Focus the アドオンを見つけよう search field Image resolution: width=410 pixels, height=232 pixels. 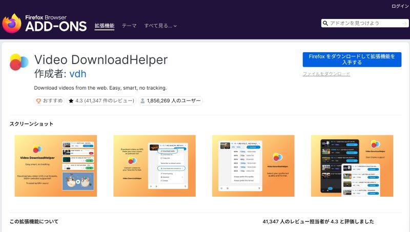tap(365, 23)
